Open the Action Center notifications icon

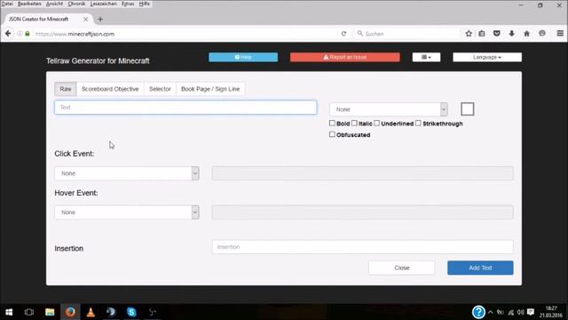pyautogui.click(x=531, y=312)
